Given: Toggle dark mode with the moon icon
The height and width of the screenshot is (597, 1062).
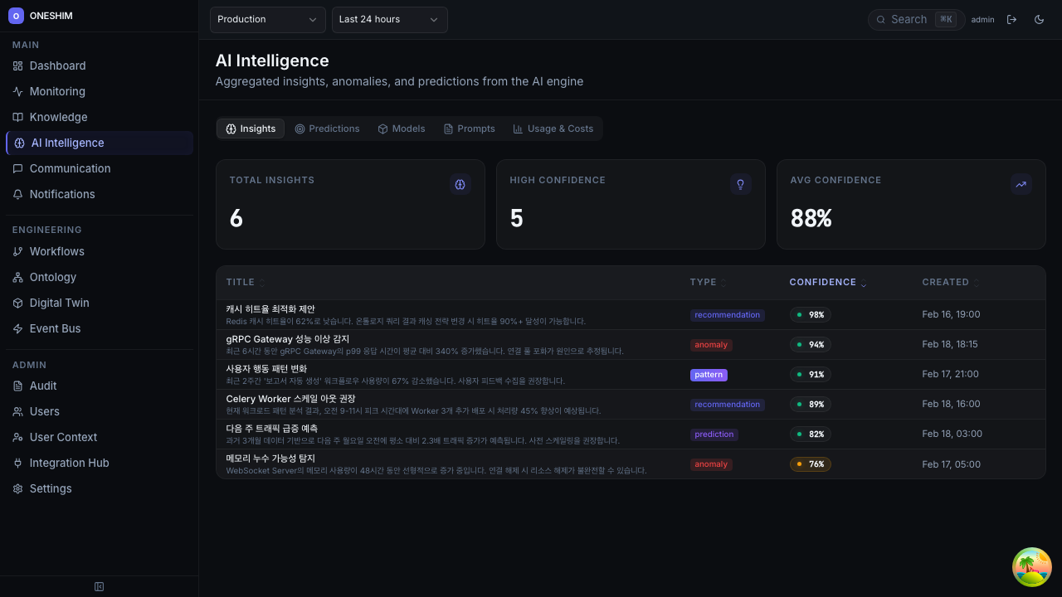Looking at the screenshot, I should [1039, 19].
